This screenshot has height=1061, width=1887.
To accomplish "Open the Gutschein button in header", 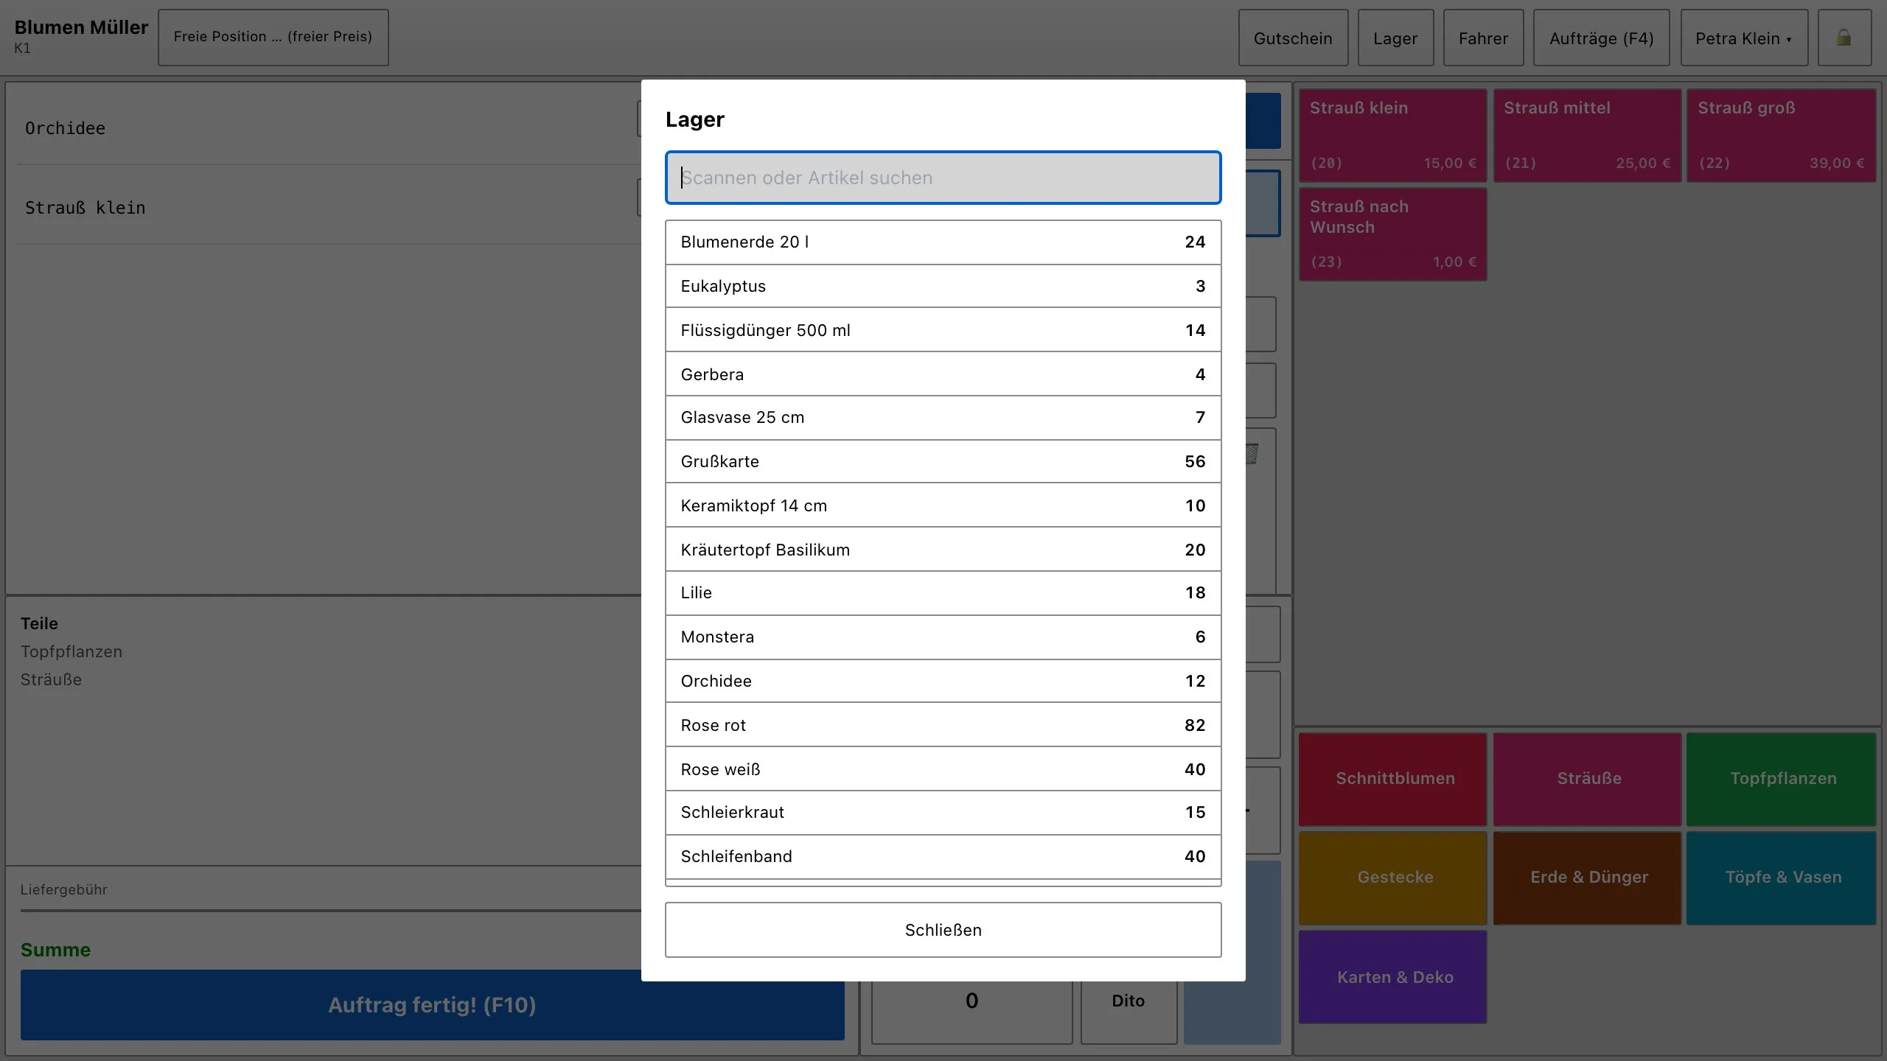I will 1293,38.
